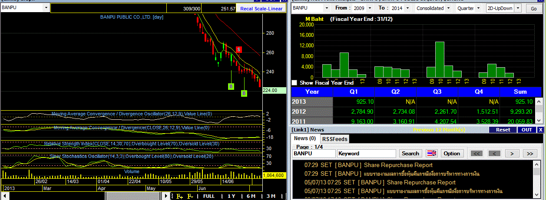The height and width of the screenshot is (200, 546).
Task: Click Recal Scale-Linear button
Action: [x=261, y=8]
